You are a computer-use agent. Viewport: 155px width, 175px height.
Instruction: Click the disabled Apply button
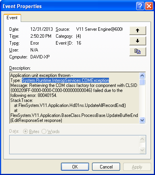tap(137, 167)
